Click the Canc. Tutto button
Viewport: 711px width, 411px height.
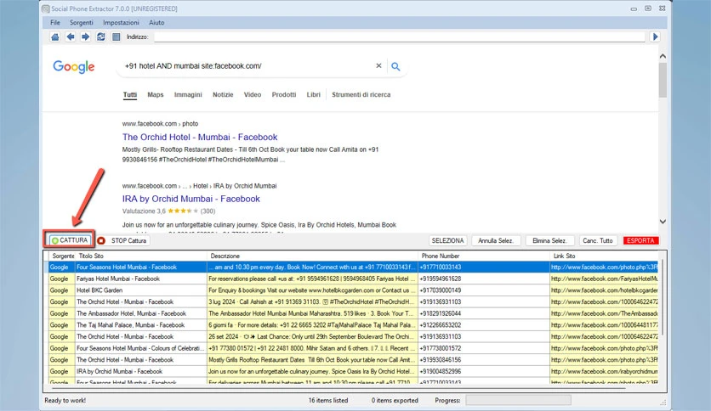pos(598,241)
